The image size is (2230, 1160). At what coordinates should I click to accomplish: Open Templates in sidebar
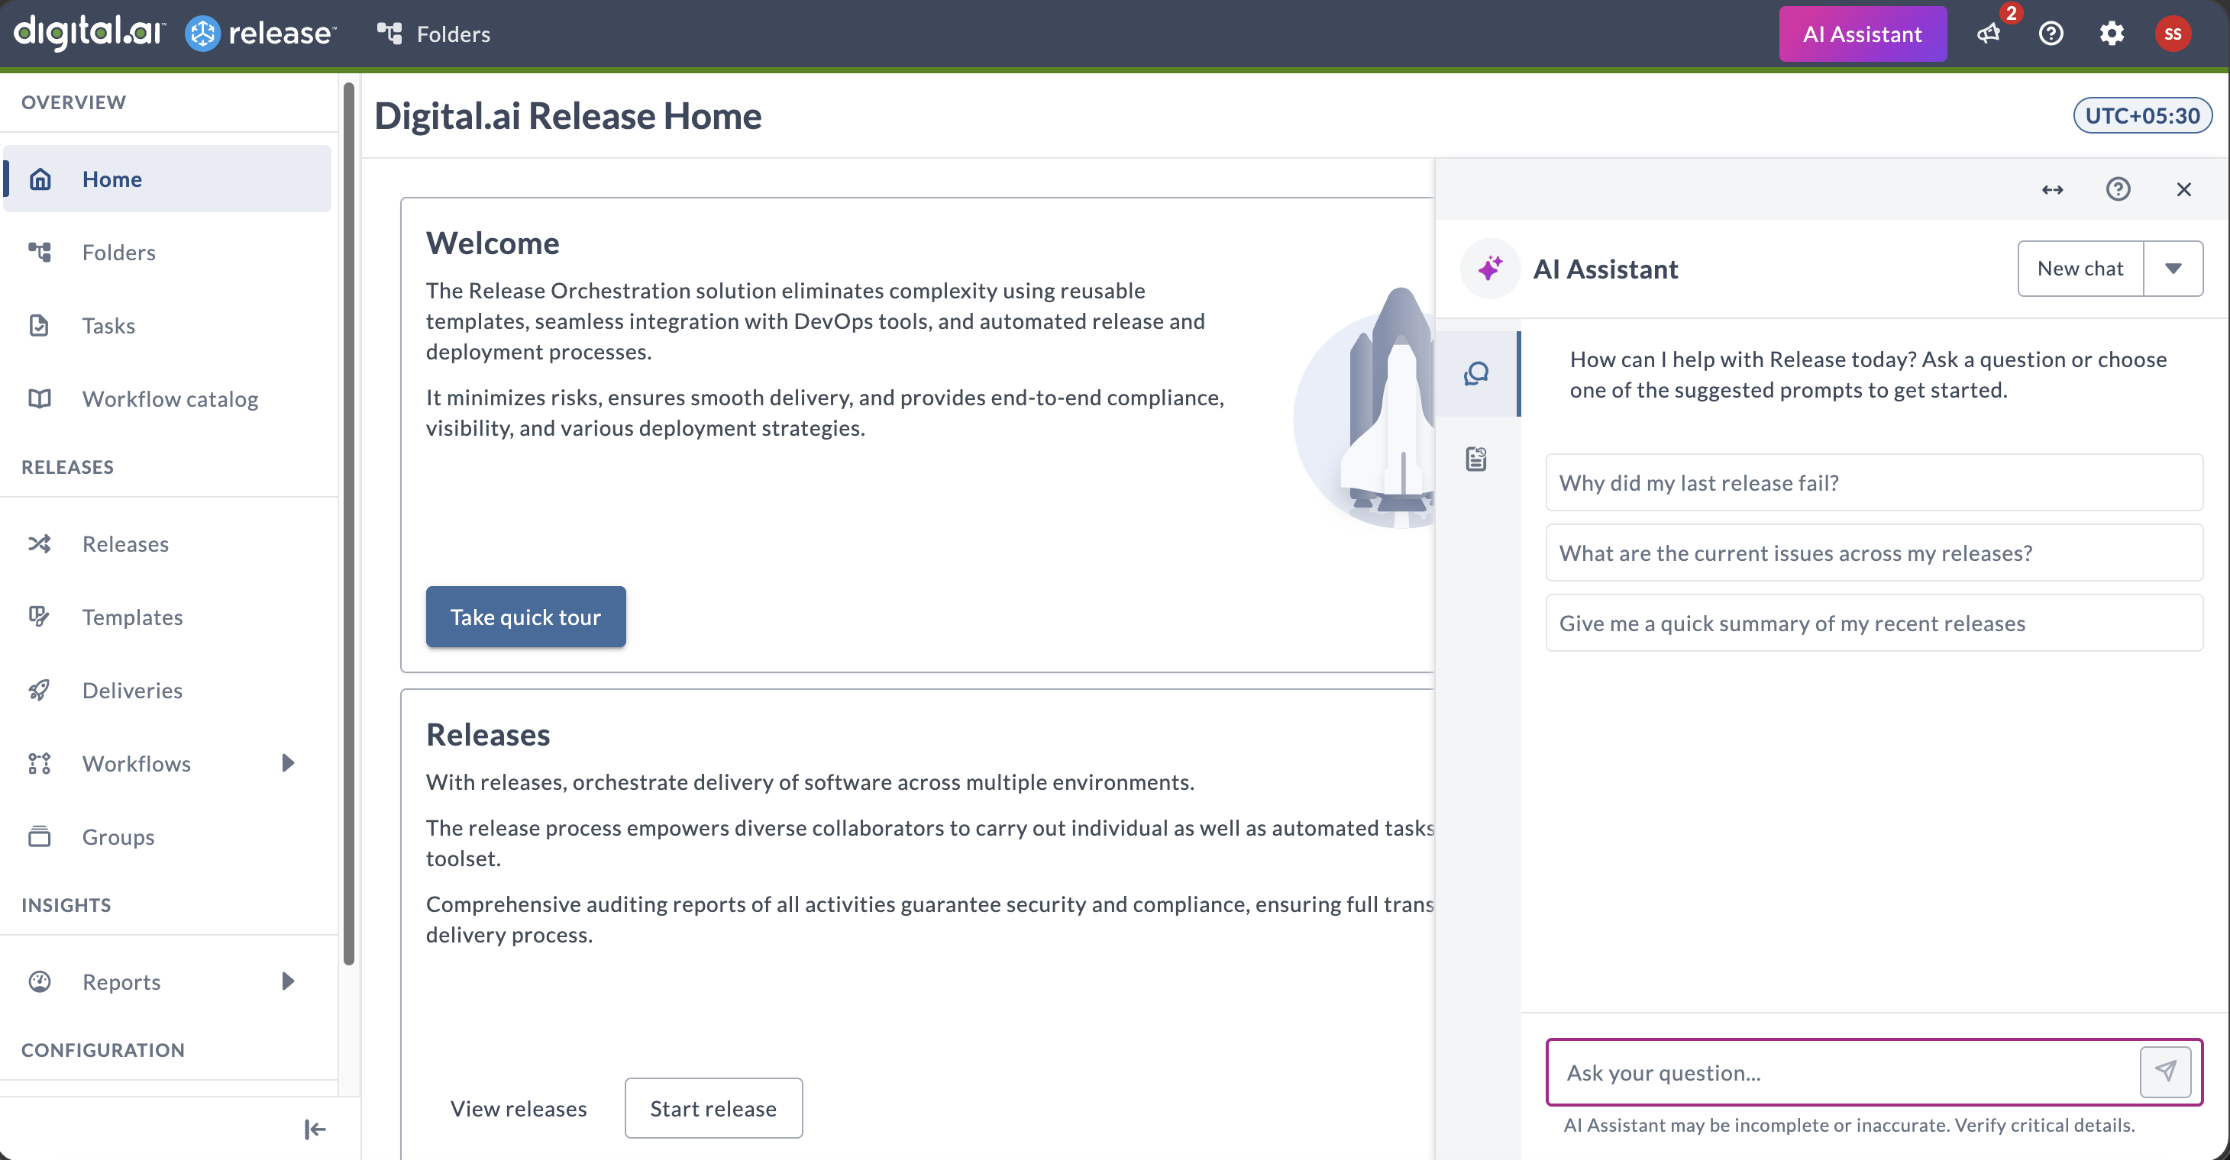(x=167, y=617)
